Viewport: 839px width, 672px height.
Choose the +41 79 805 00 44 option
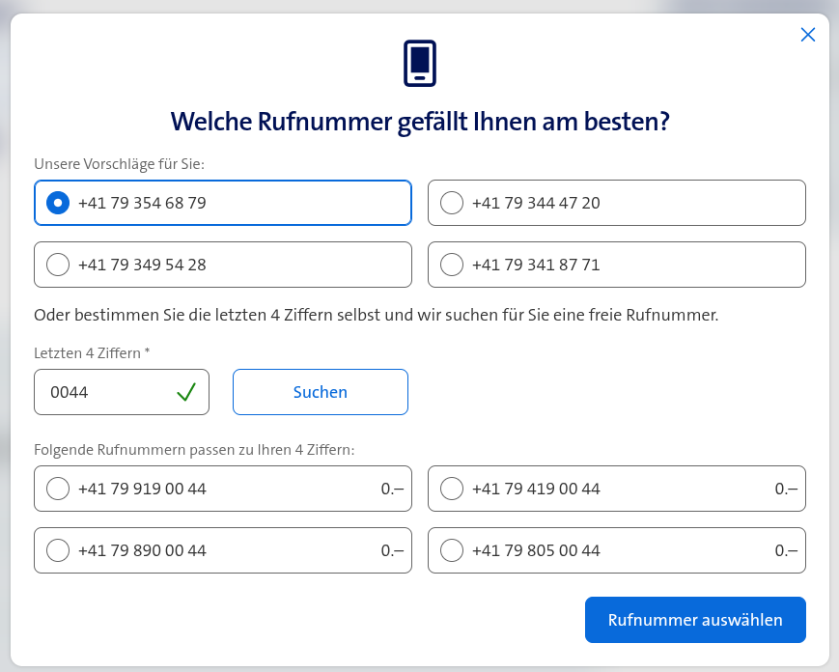pos(451,550)
